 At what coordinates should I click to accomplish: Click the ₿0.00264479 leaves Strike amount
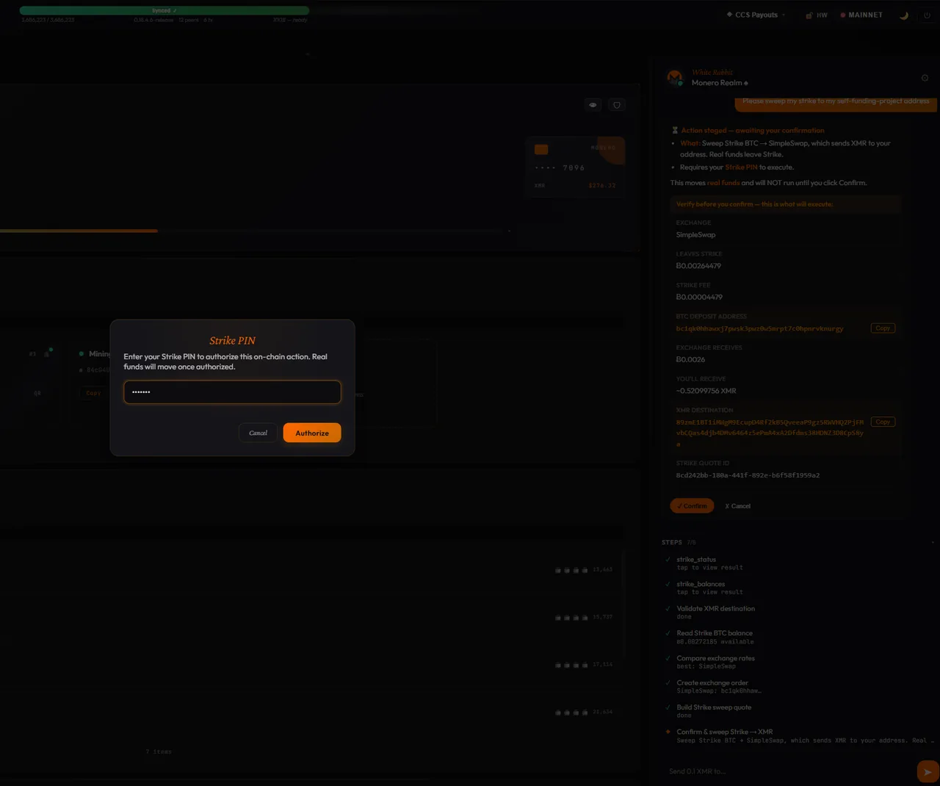(x=698, y=266)
